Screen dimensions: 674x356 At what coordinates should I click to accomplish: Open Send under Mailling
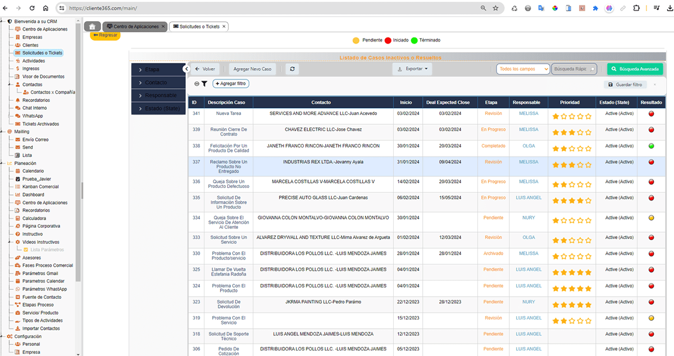(28, 147)
